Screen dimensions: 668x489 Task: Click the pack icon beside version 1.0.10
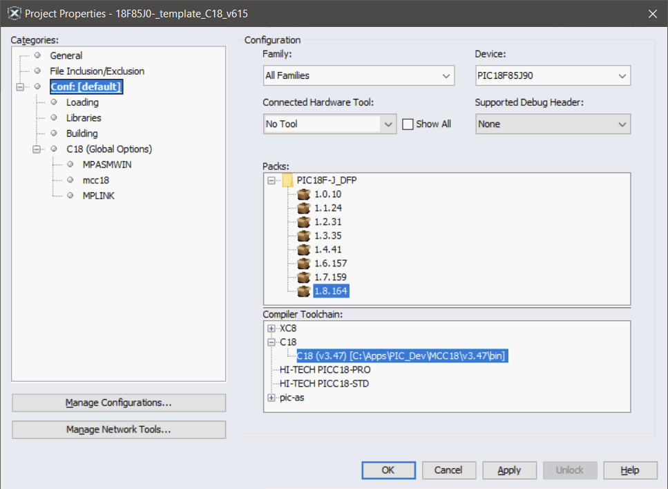click(x=304, y=194)
